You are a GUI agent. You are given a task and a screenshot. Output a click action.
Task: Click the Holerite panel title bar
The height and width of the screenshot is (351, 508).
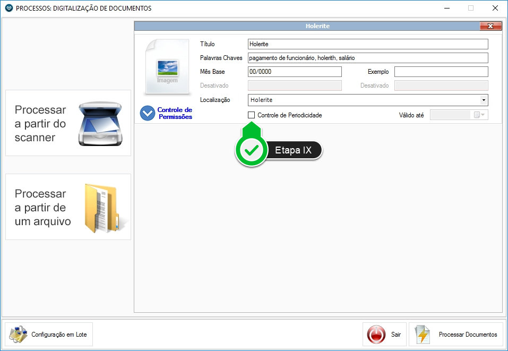pyautogui.click(x=307, y=26)
